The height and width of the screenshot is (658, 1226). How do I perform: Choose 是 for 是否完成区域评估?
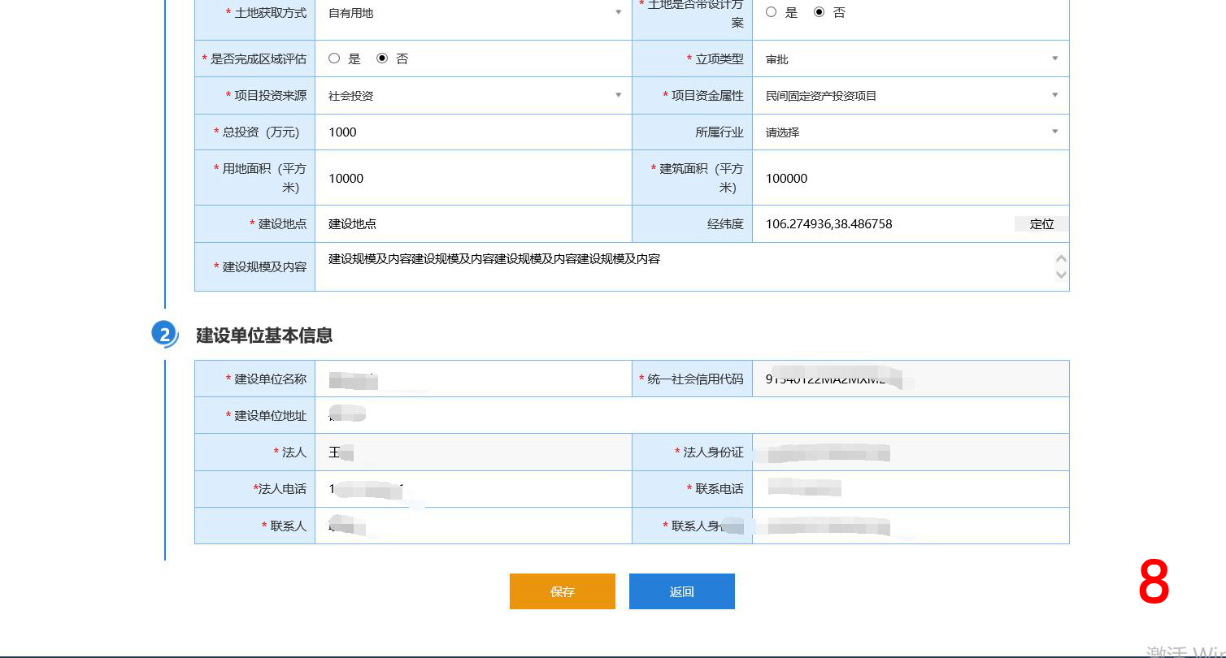334,58
